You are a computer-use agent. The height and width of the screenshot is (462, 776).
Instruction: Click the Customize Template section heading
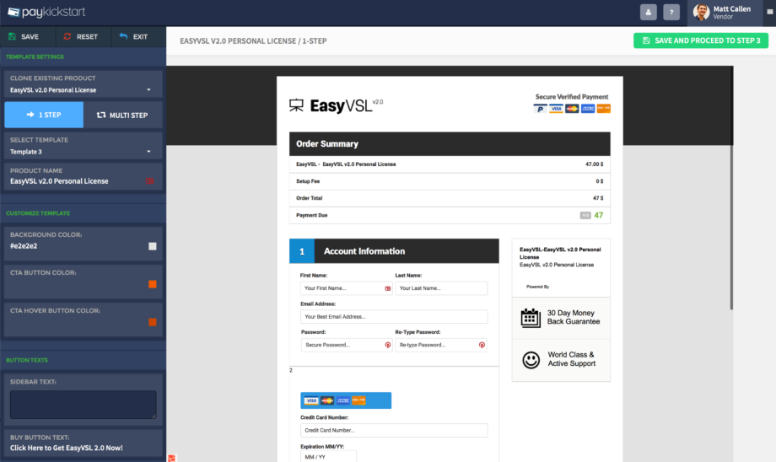click(x=38, y=213)
